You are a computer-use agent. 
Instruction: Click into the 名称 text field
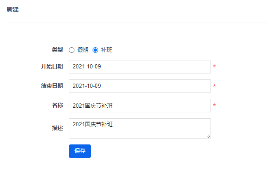140,106
